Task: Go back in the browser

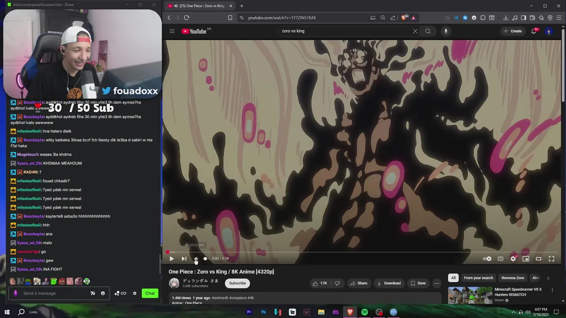Action: pos(169,18)
